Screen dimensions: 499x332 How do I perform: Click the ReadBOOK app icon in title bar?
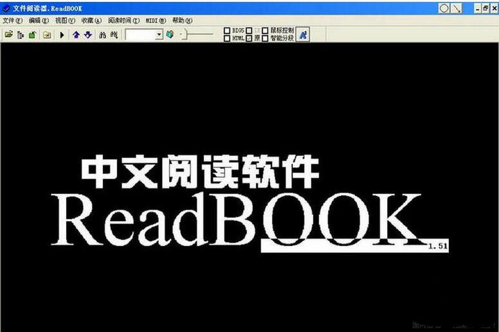[6, 8]
